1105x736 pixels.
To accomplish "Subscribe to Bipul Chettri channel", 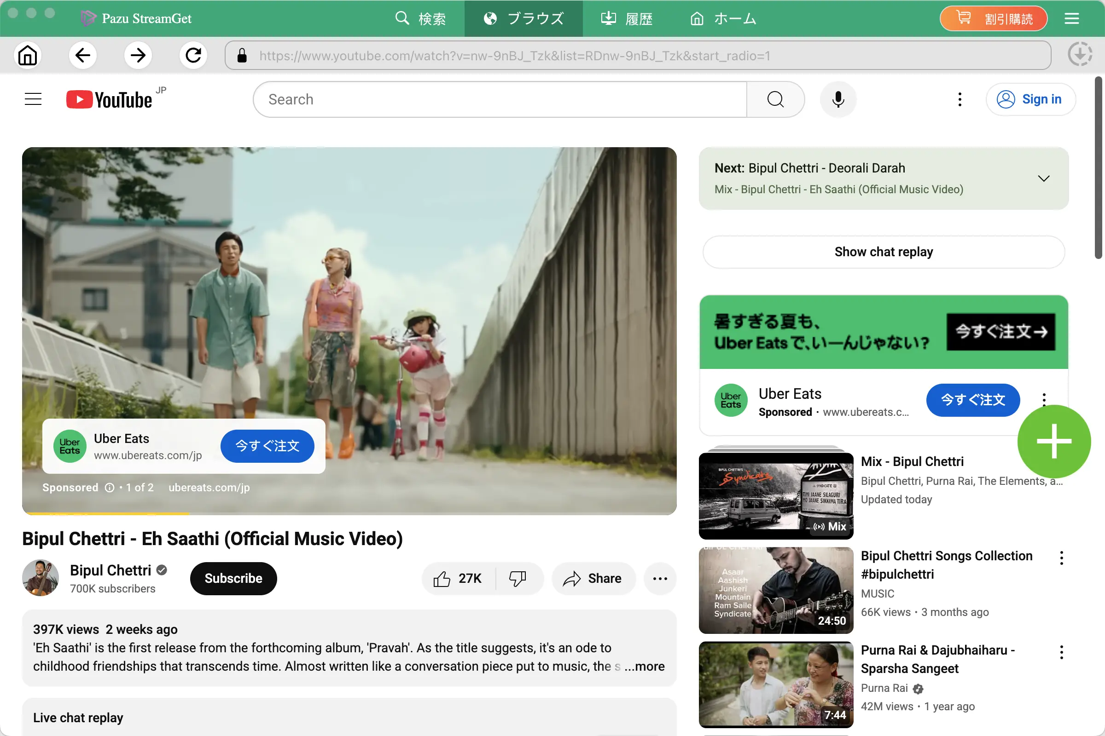I will (233, 578).
